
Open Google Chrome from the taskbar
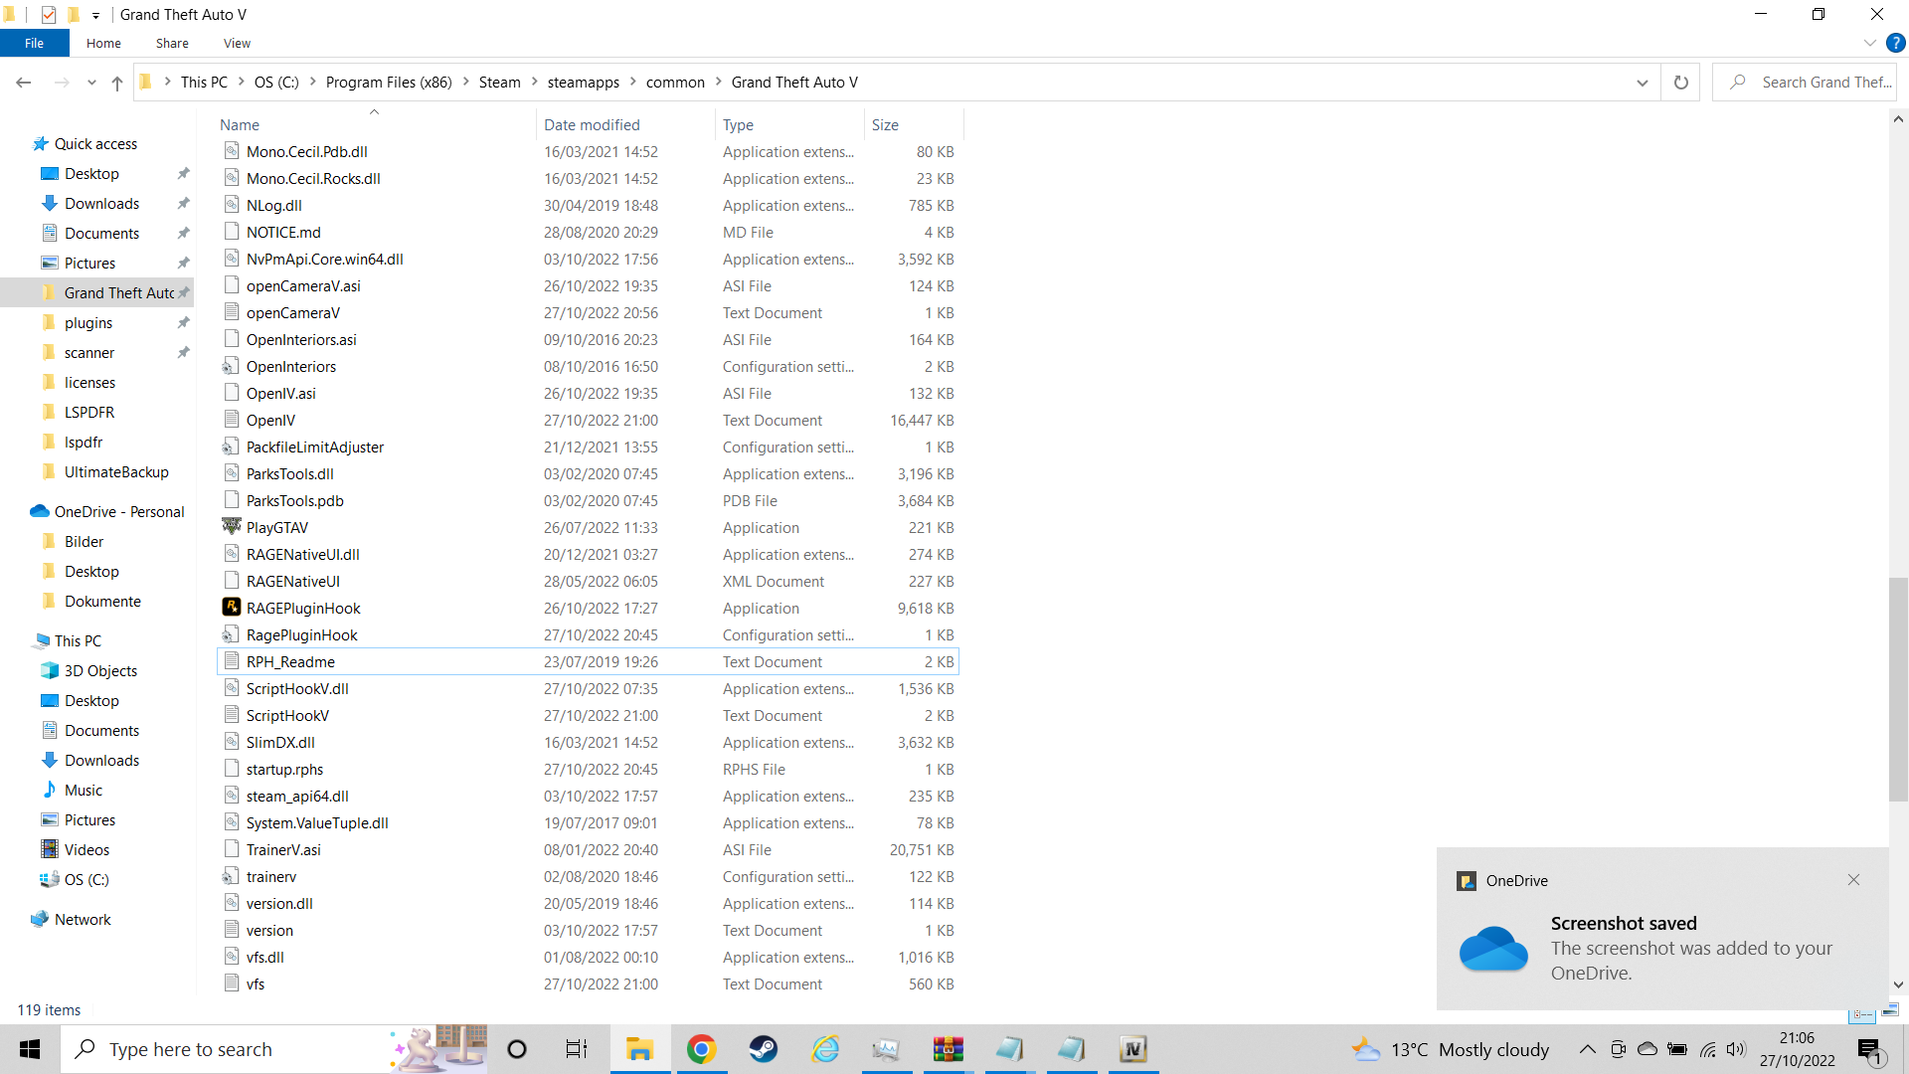coord(702,1049)
